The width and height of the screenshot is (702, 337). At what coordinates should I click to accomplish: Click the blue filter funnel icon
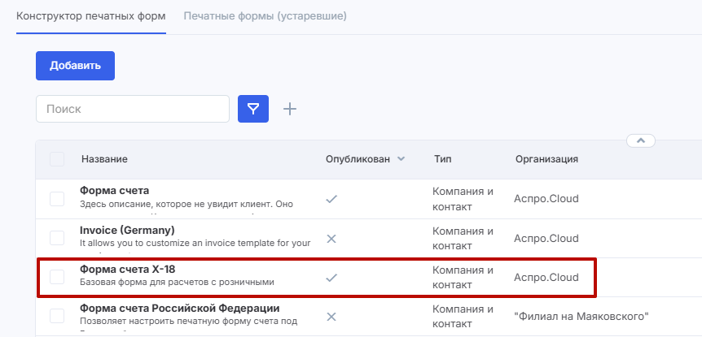(253, 109)
